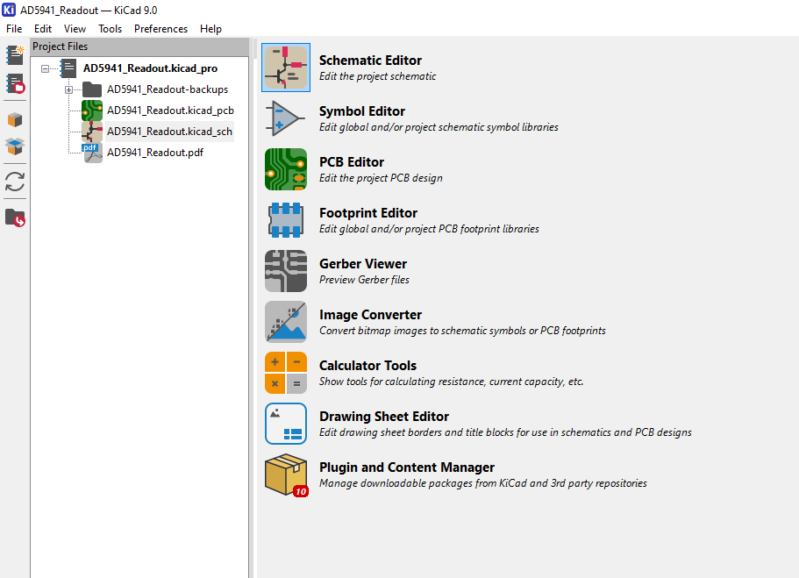Open the Help menu
This screenshot has height=578, width=799.
(210, 29)
